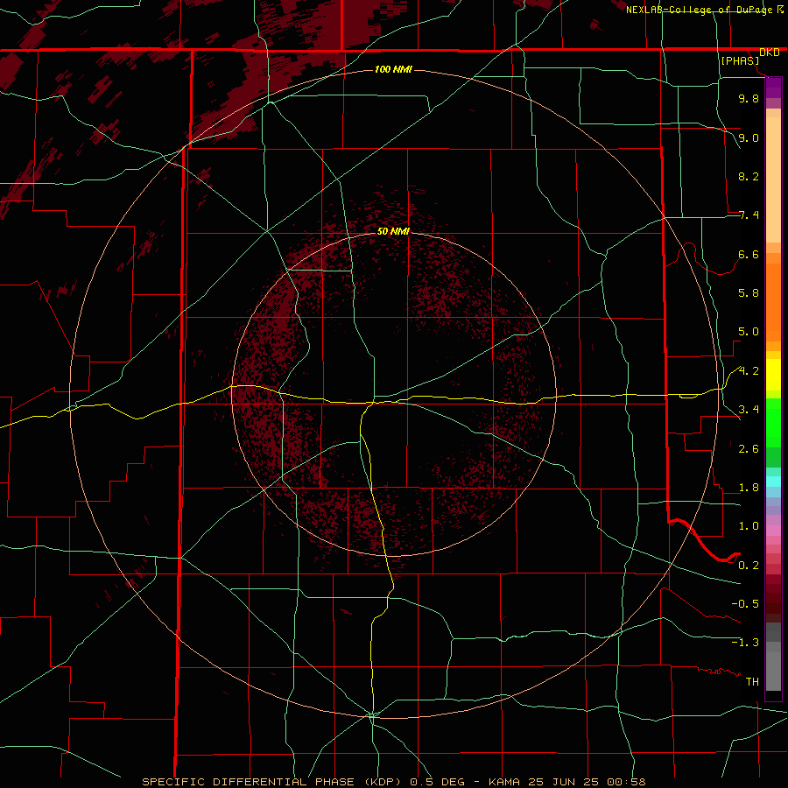788x788 pixels.
Task: Click the 7.4 value on the scale
Action: [749, 215]
